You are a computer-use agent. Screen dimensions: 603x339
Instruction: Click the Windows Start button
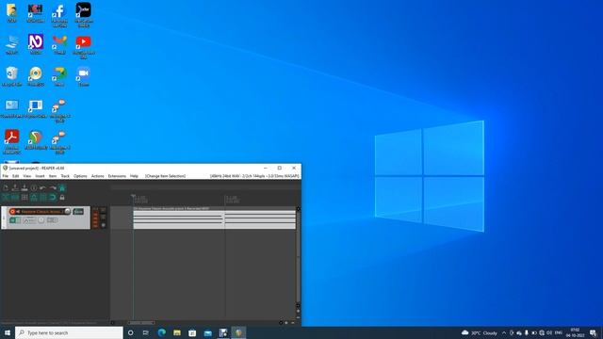point(8,332)
